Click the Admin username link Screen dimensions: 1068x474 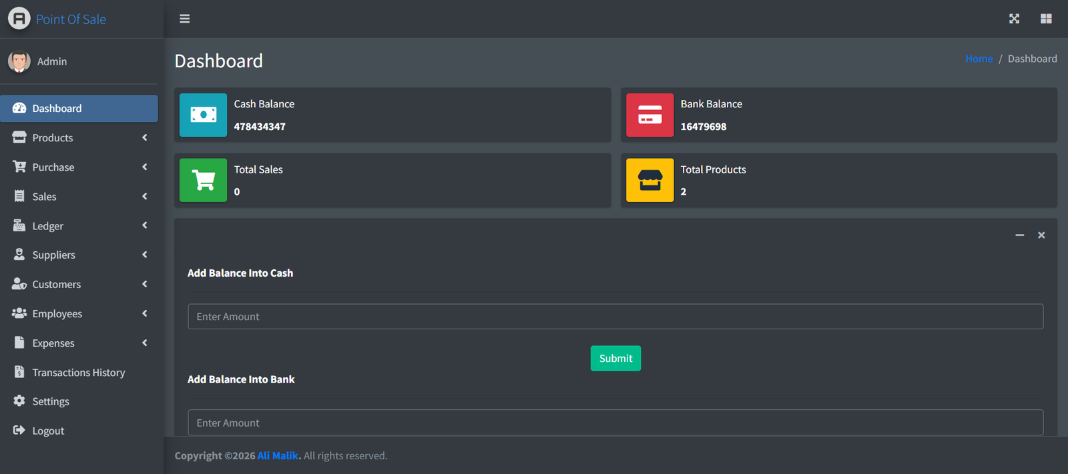pos(52,61)
